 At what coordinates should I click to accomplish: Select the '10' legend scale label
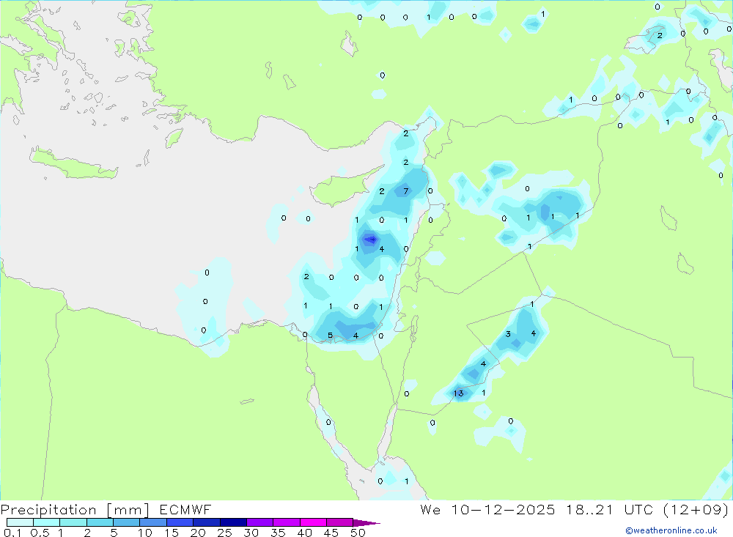[144, 533]
